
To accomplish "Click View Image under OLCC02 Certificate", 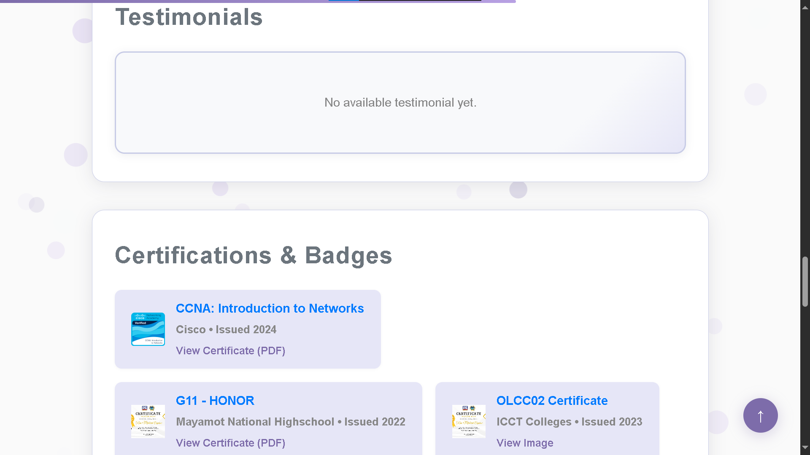I will click(x=525, y=443).
